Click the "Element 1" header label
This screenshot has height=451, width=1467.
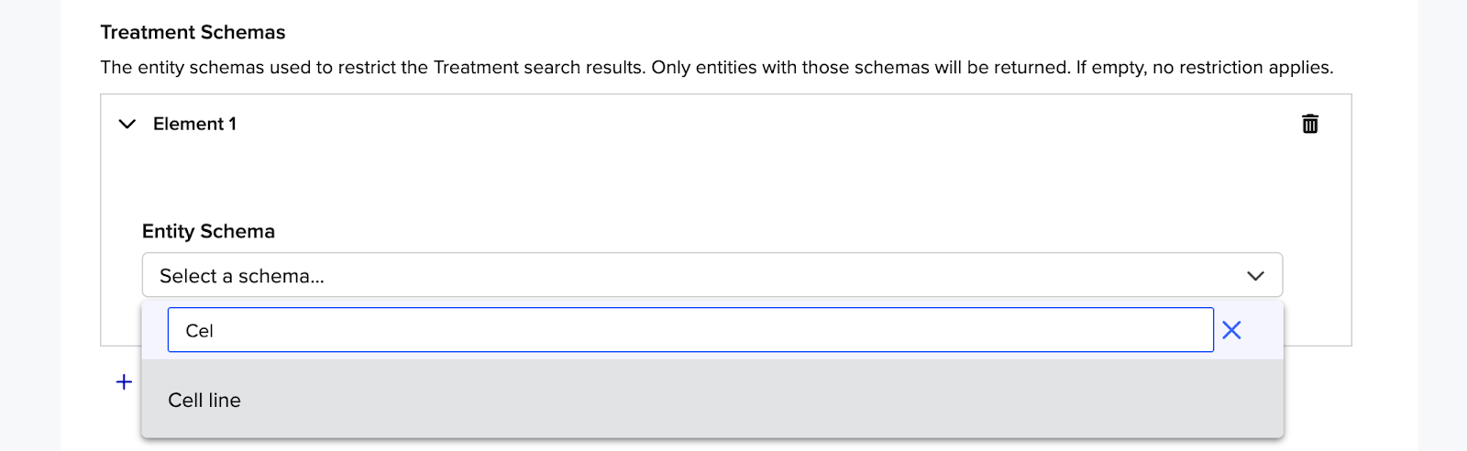(194, 124)
